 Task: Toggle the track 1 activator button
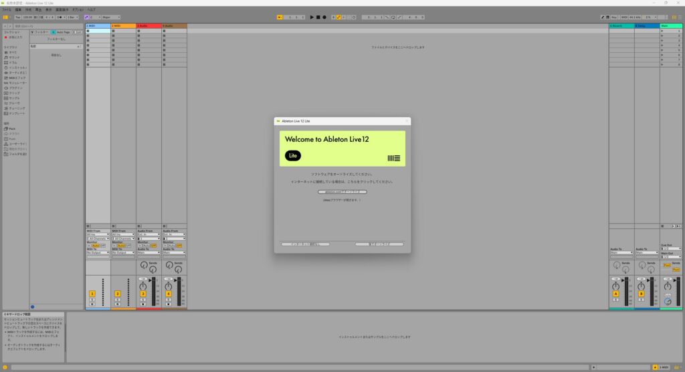pyautogui.click(x=92, y=294)
